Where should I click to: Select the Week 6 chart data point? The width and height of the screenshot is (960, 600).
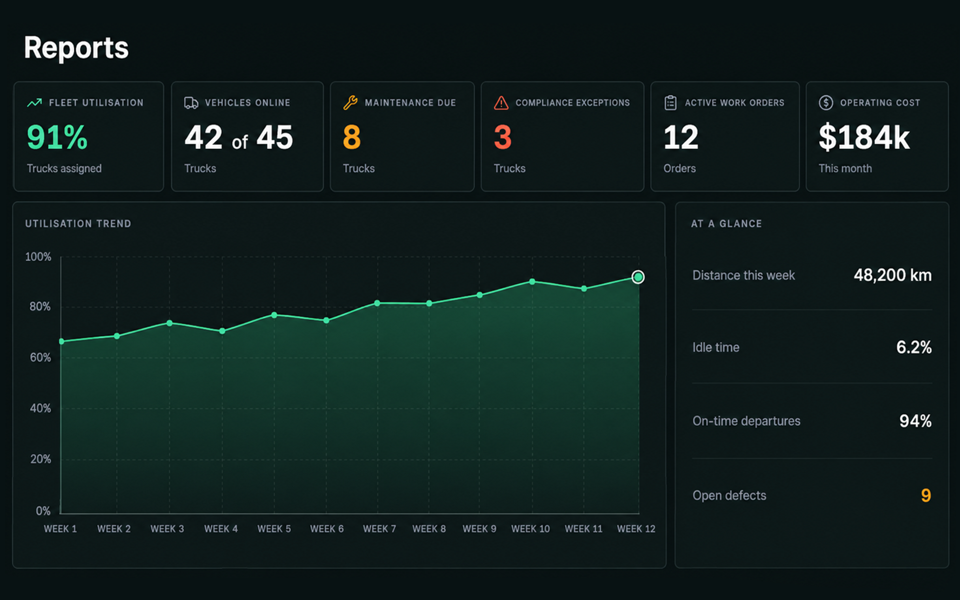(x=326, y=320)
